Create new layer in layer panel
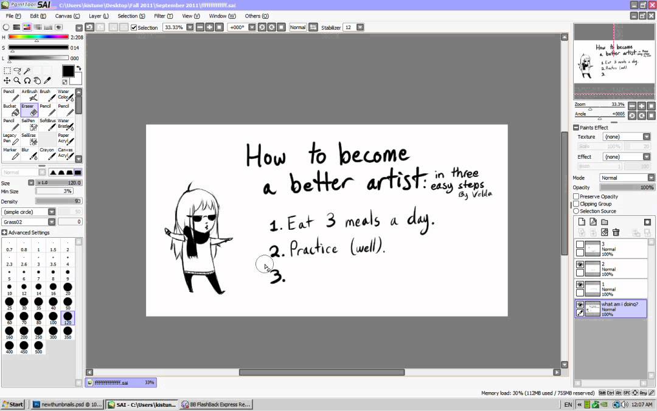 tap(582, 222)
